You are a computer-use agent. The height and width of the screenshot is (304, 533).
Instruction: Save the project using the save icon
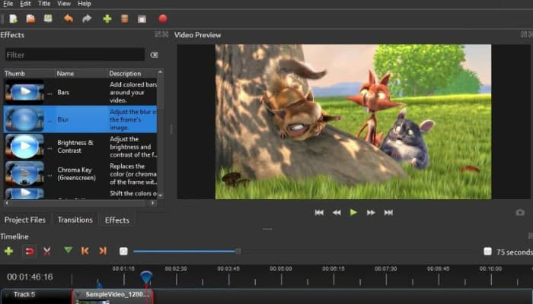point(48,18)
